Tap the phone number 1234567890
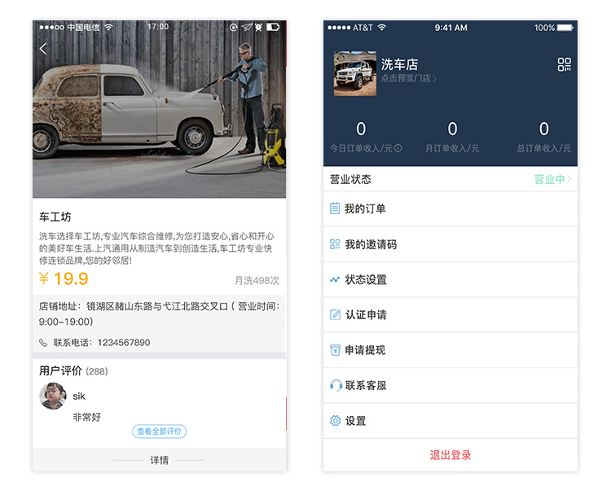Image resolution: width=611 pixels, height=495 pixels. coord(124,343)
